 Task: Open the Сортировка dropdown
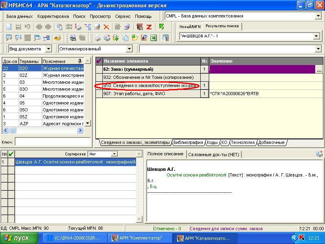[114, 154]
